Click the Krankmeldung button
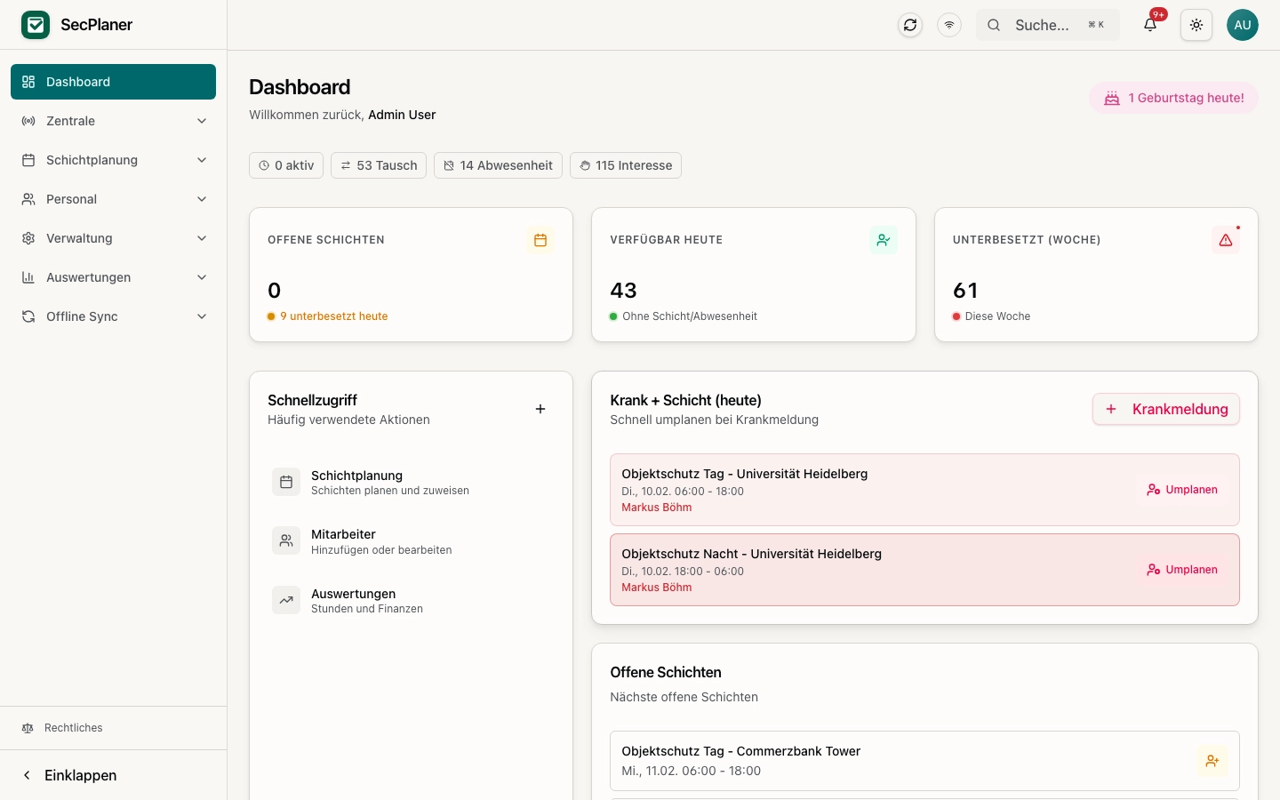This screenshot has height=800, width=1280. [1166, 409]
